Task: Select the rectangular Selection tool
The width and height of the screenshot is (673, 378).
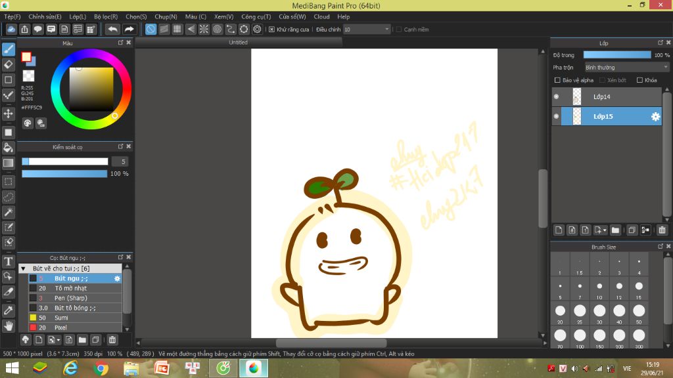Action: (8, 182)
